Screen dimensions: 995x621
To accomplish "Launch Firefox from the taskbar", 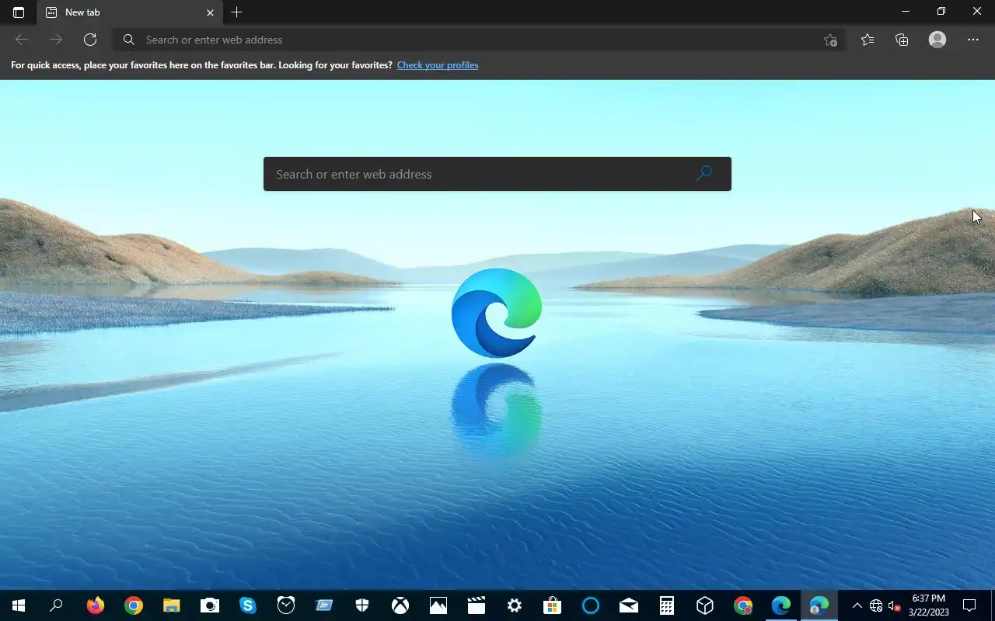I will [95, 605].
